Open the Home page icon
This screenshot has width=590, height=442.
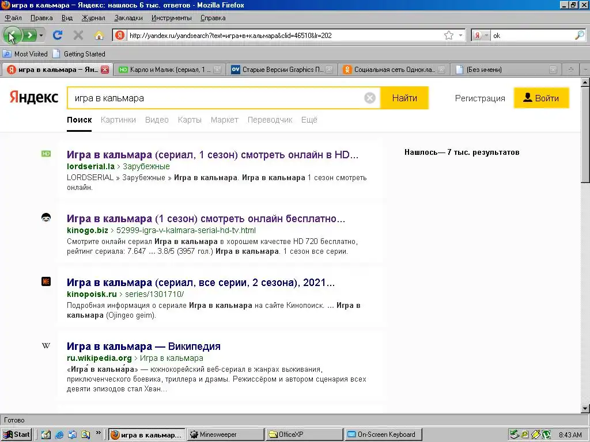pyautogui.click(x=99, y=35)
